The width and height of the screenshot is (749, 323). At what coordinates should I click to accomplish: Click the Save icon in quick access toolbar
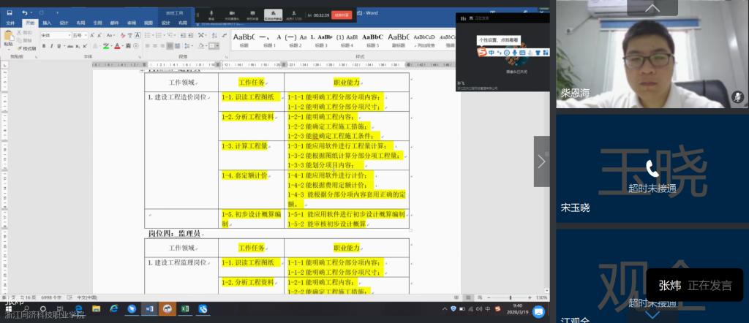pyautogui.click(x=9, y=12)
